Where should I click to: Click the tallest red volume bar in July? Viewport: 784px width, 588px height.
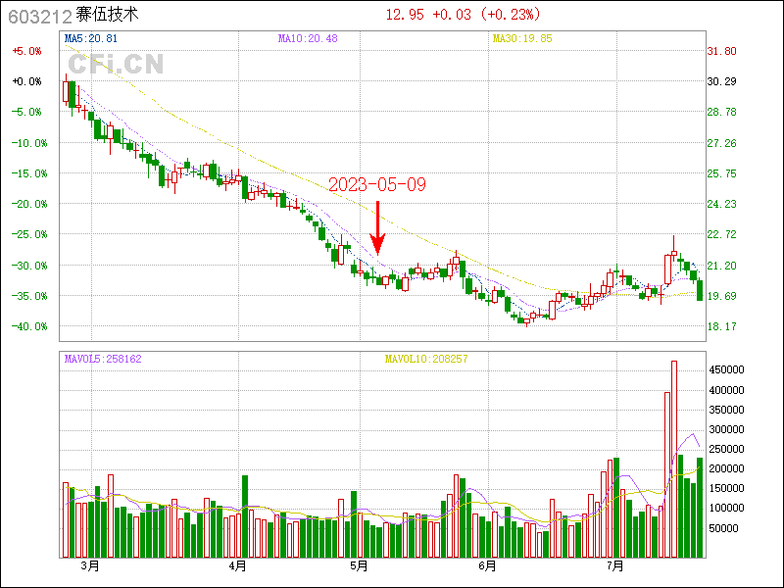click(x=673, y=459)
